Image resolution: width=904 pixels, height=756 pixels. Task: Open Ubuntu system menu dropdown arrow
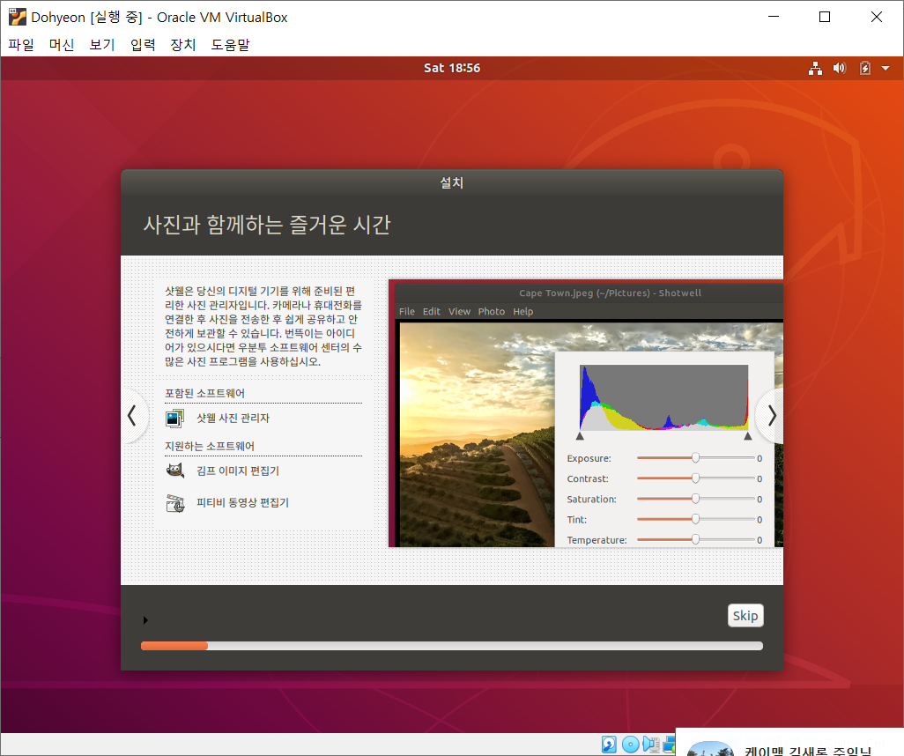885,68
